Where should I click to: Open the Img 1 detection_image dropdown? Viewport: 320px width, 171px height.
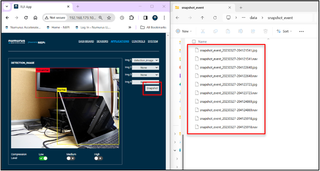[x=146, y=60]
